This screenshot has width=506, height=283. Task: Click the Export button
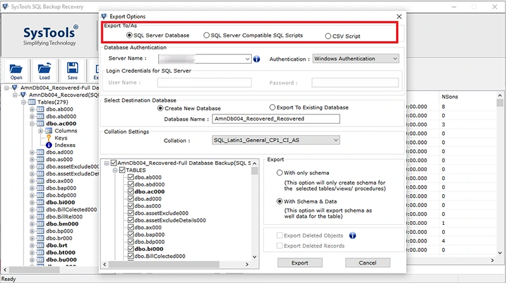coord(300,263)
